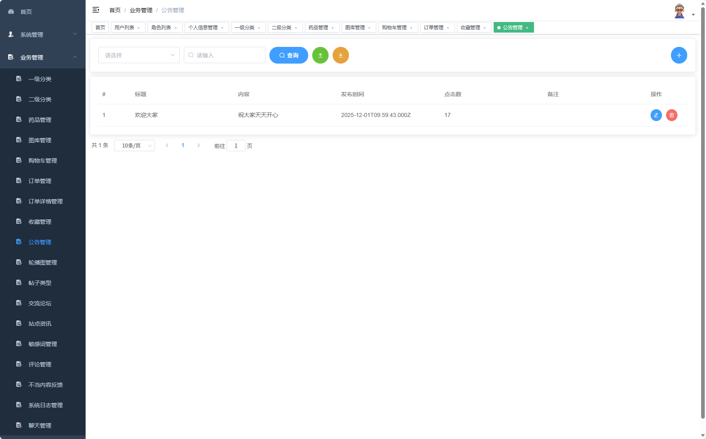Click the edit icon for announcement 欢迎大家
Viewport: 706px width, 439px height.
pos(656,115)
